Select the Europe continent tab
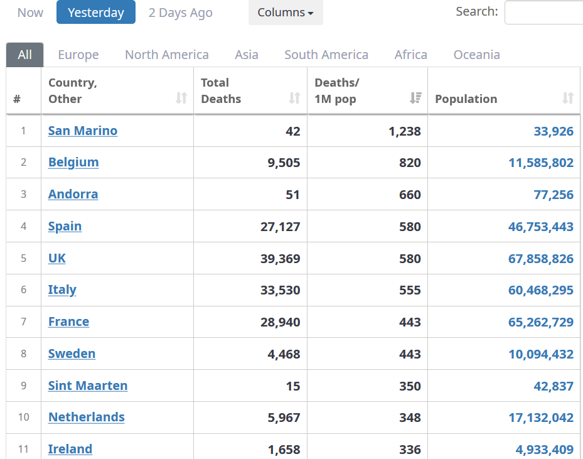The height and width of the screenshot is (459, 583). 78,55
